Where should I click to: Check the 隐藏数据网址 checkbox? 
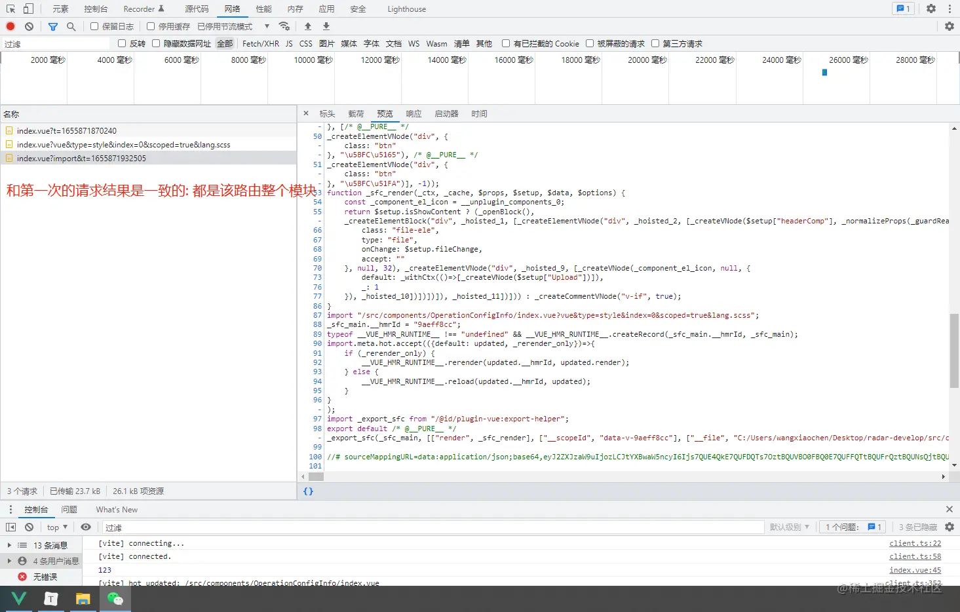(156, 43)
